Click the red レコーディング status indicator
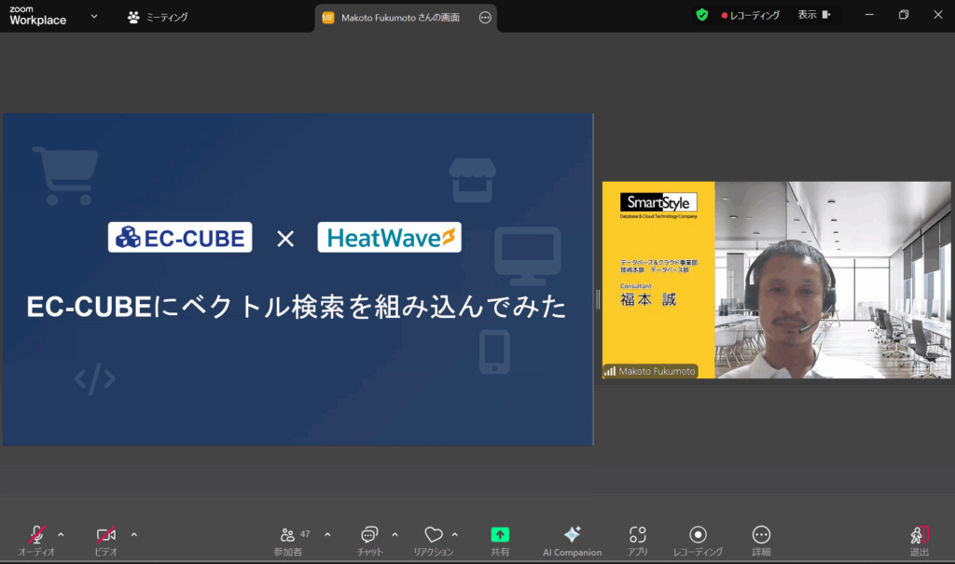955x564 pixels. pyautogui.click(x=751, y=15)
